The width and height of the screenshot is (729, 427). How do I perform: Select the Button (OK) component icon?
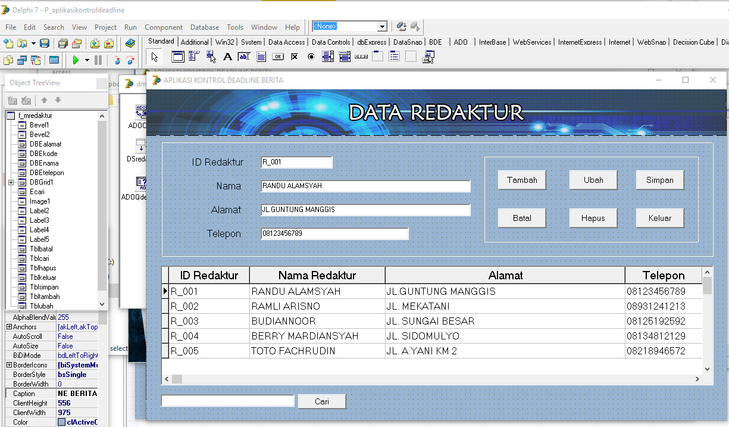click(x=277, y=57)
